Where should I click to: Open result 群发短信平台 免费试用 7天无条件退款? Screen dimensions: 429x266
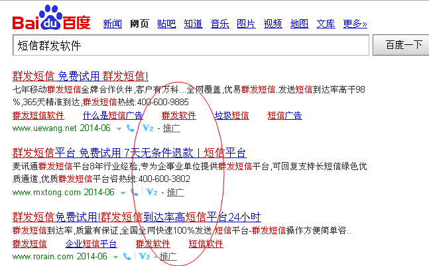tap(129, 153)
